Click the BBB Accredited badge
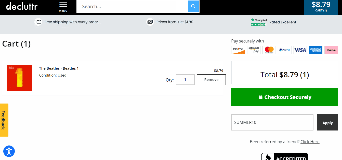342x160 pixels. tap(284, 156)
